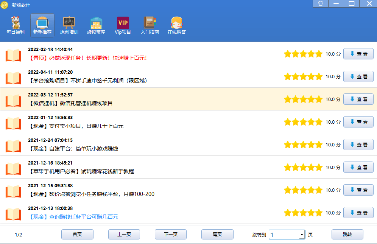Screen dimensions: 377x244
Task: Click book icon of 查询赚钱任务平台 row
Action: click(x=13, y=214)
